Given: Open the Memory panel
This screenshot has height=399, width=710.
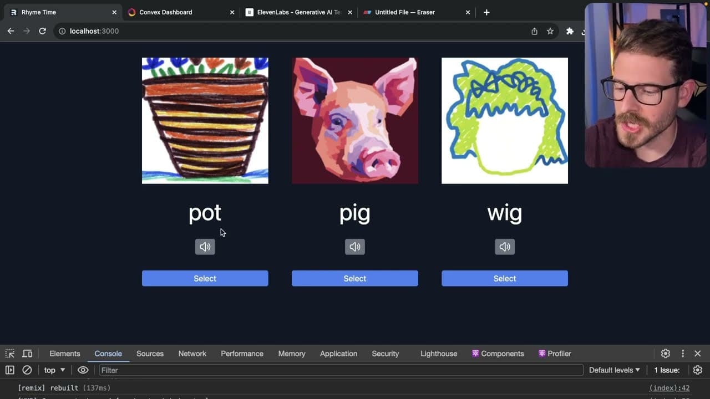Looking at the screenshot, I should tap(292, 354).
